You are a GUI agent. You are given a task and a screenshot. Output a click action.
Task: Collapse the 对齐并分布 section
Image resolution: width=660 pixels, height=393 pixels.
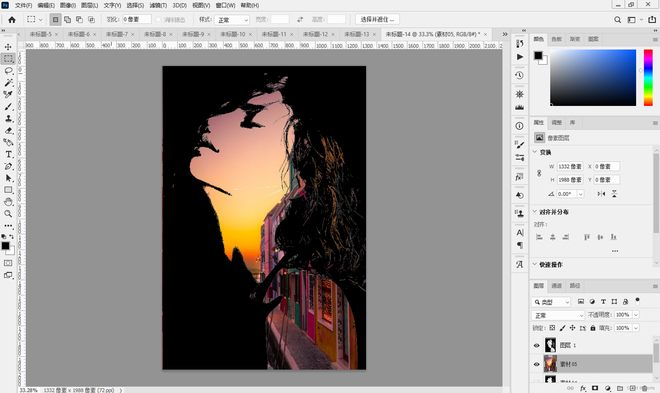(x=535, y=212)
